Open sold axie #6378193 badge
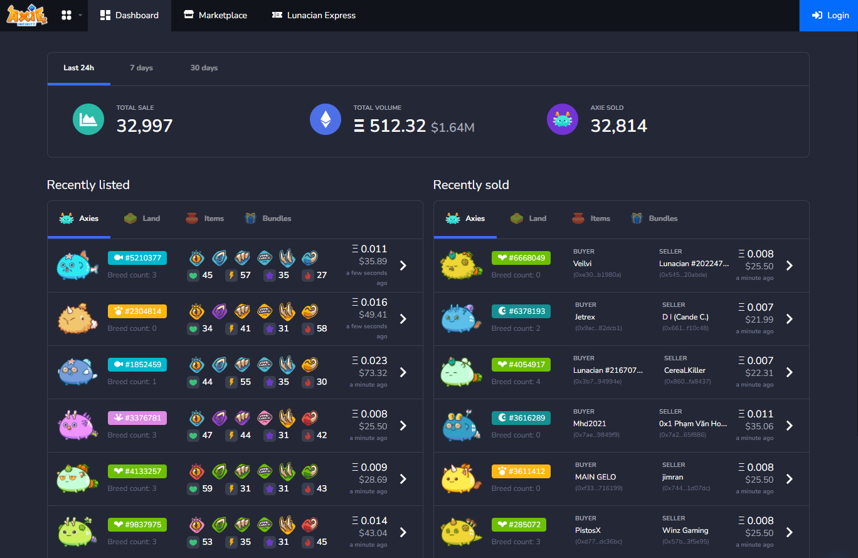This screenshot has height=558, width=858. point(521,311)
